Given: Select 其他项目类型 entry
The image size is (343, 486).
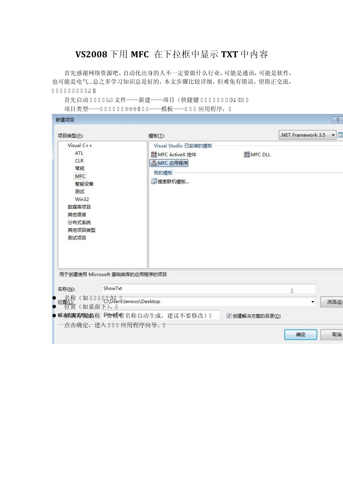Looking at the screenshot, I should pyautogui.click(x=81, y=230).
